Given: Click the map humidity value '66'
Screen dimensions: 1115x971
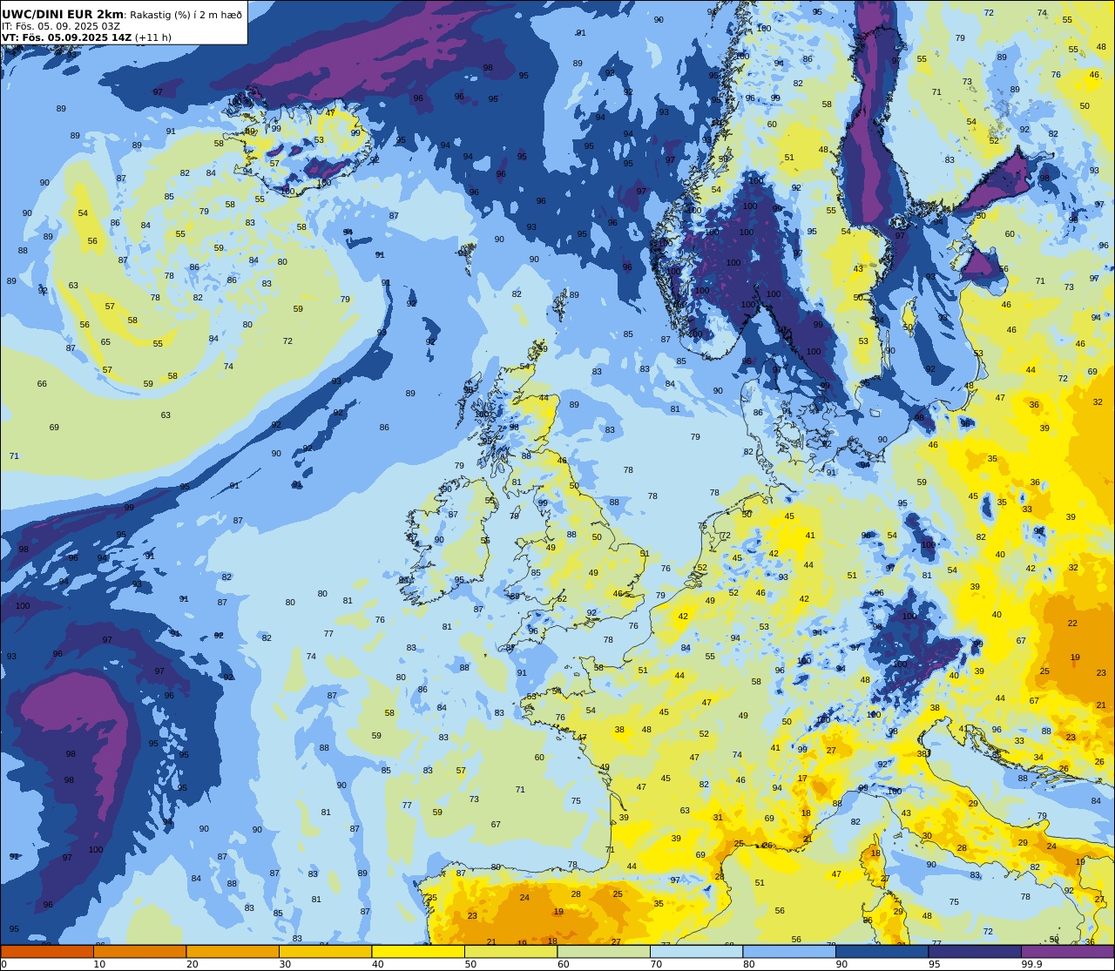Looking at the screenshot, I should [x=42, y=384].
